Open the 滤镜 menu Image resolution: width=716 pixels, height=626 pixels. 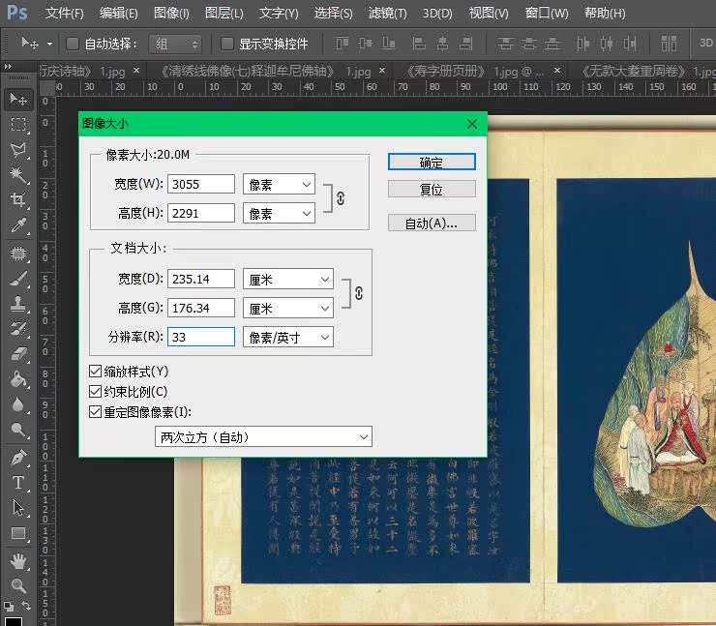click(388, 14)
